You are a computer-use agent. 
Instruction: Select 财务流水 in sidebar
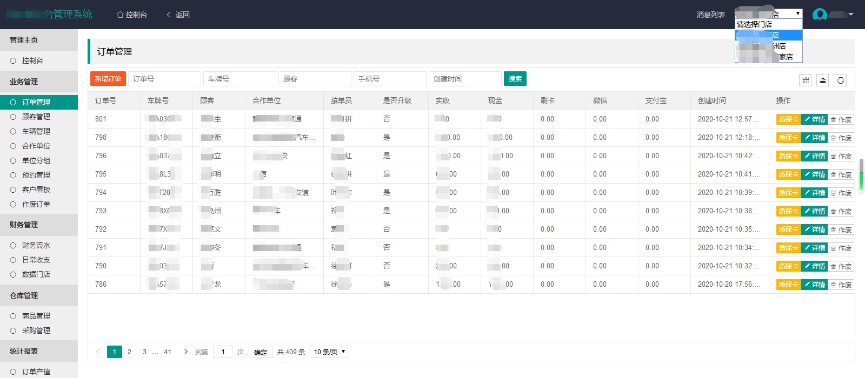point(36,245)
